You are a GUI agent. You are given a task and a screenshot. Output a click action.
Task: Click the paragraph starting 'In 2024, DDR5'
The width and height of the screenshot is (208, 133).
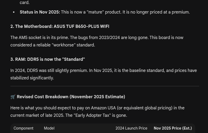tap(103, 74)
